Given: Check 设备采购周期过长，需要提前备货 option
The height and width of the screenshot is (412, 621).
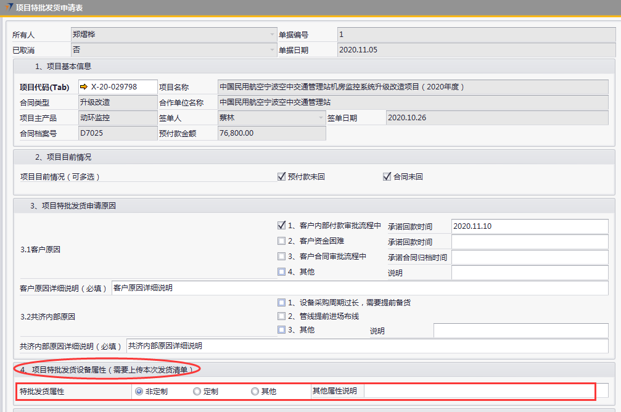Looking at the screenshot, I should coord(282,303).
